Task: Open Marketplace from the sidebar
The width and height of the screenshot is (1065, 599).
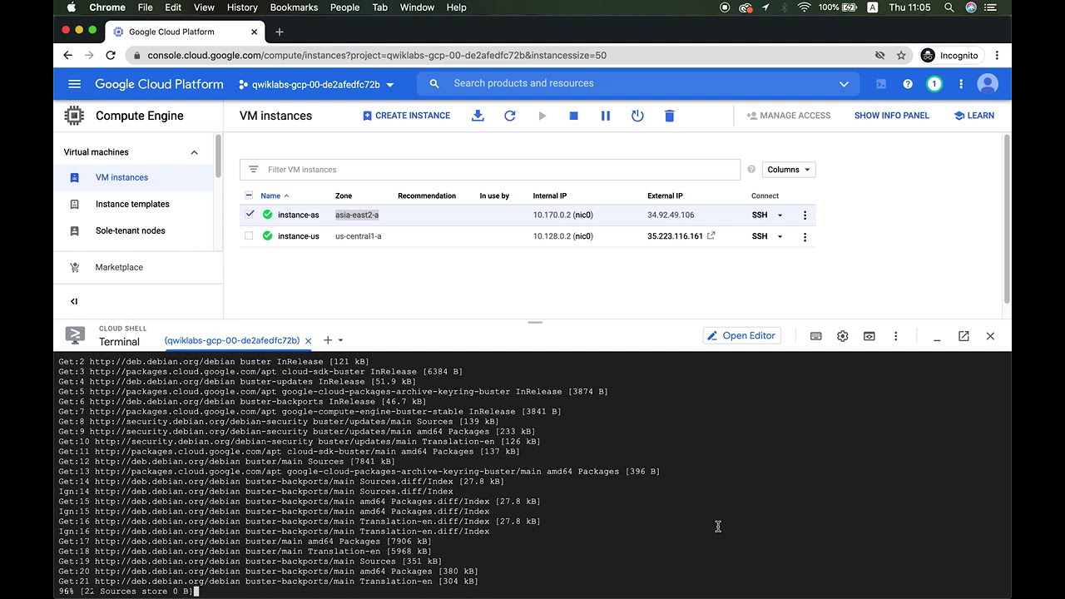Action: tap(119, 267)
